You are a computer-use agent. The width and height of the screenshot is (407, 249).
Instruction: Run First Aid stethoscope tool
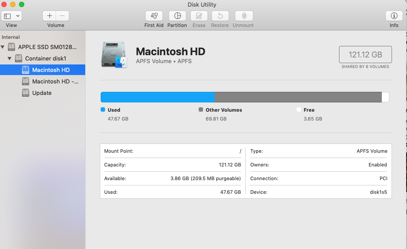[154, 16]
